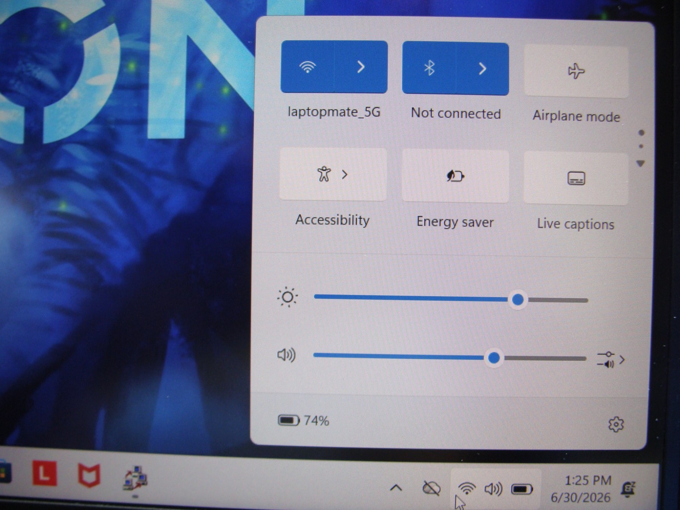Open the clock and date flyout

point(581,489)
